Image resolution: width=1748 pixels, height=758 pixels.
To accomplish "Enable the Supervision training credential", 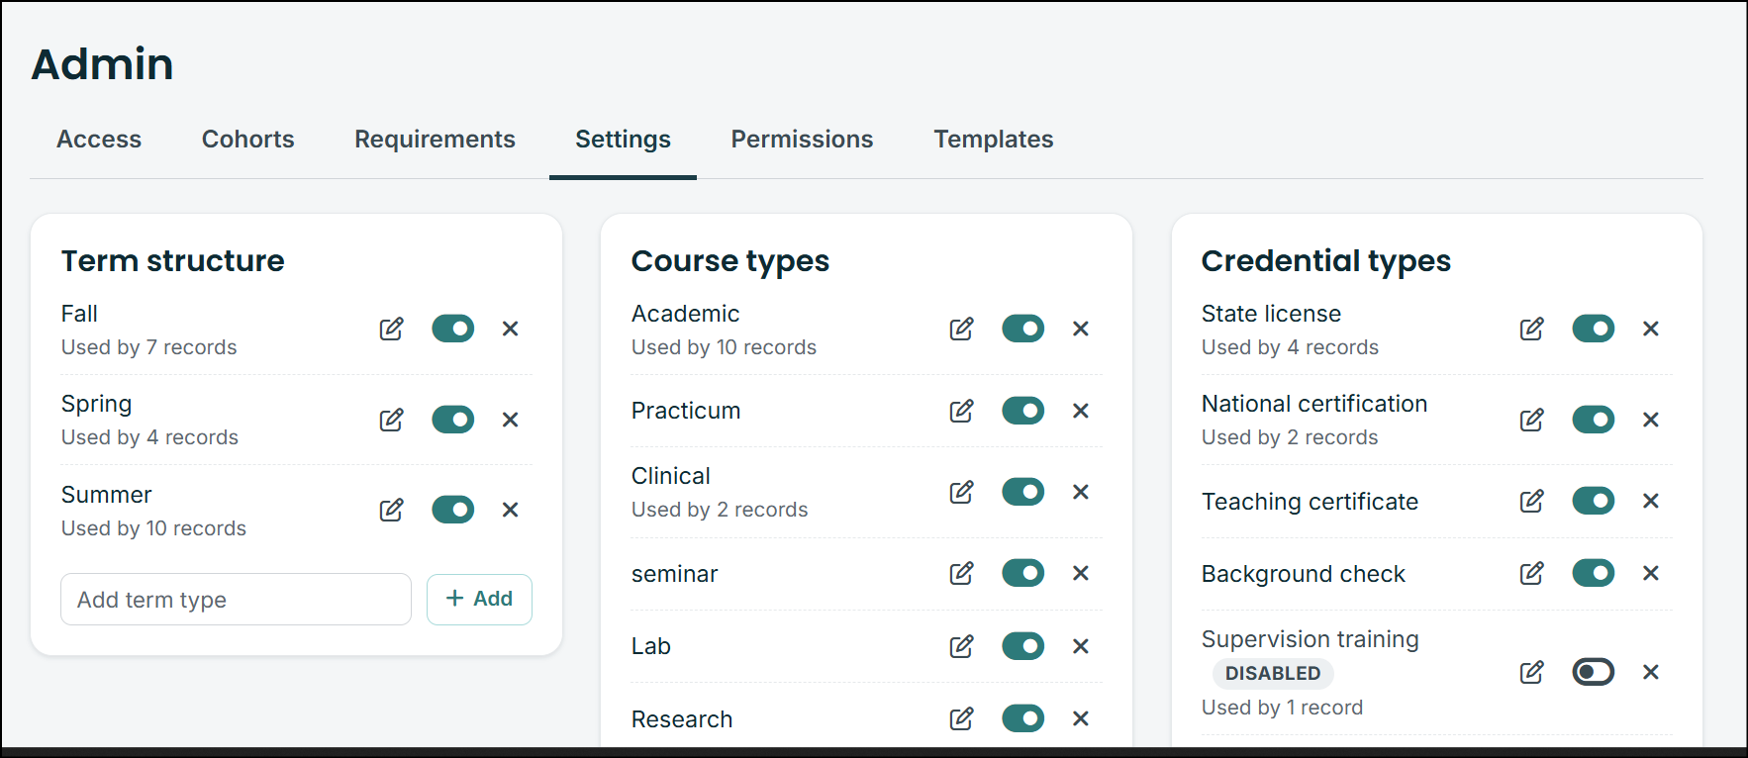I will 1594,672.
